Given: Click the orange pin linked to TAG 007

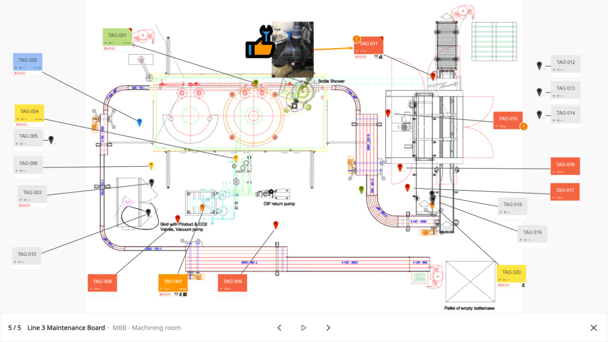Looking at the screenshot, I should tap(202, 208).
